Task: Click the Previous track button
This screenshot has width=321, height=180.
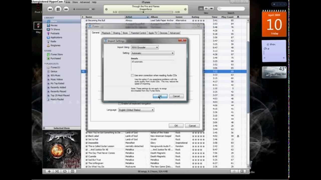Action: pyautogui.click(x=50, y=9)
